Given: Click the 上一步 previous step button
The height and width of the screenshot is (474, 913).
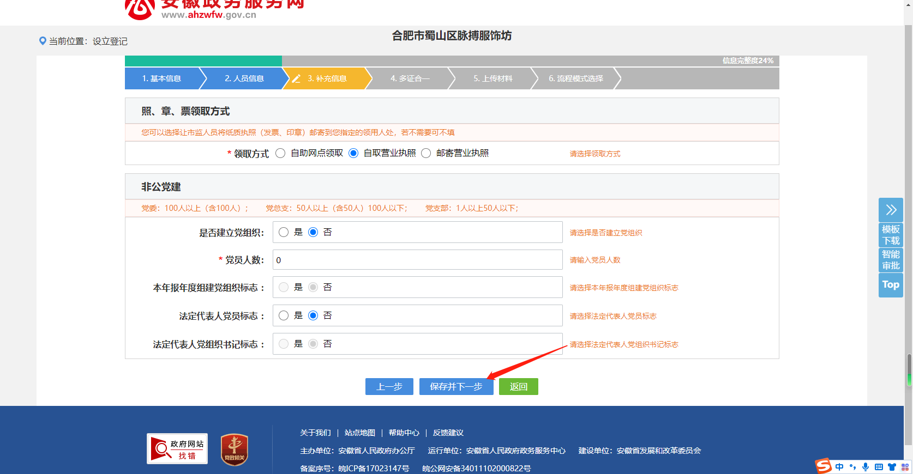Looking at the screenshot, I should 389,386.
